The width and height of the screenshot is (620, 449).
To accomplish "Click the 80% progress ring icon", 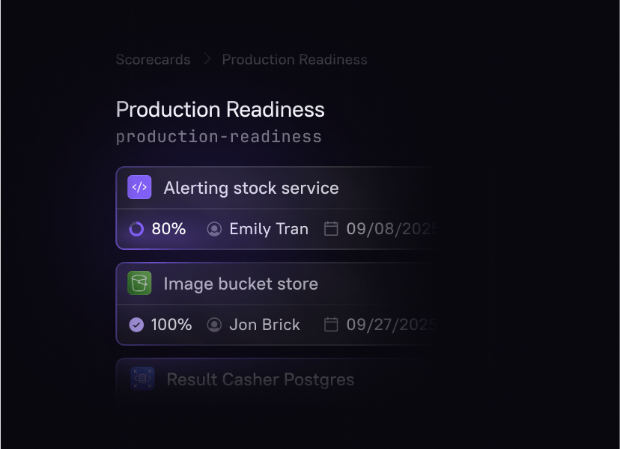I will point(136,229).
